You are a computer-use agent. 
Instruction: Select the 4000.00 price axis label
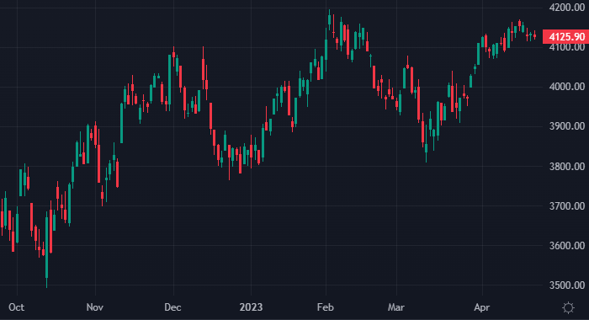coord(566,87)
